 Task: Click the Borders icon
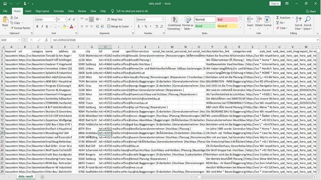56,26
